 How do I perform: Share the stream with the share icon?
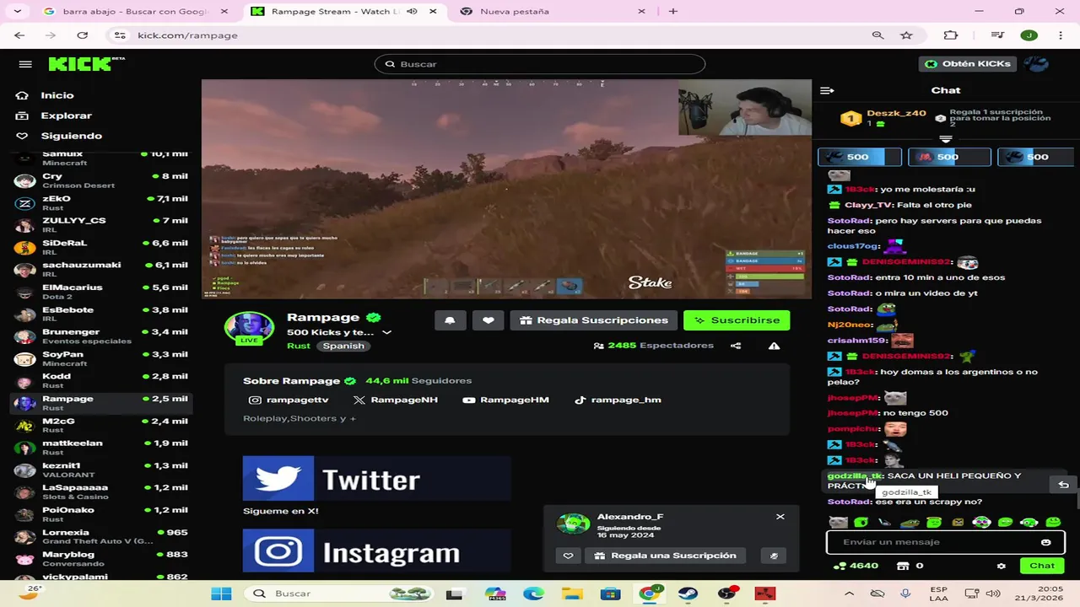click(x=736, y=346)
